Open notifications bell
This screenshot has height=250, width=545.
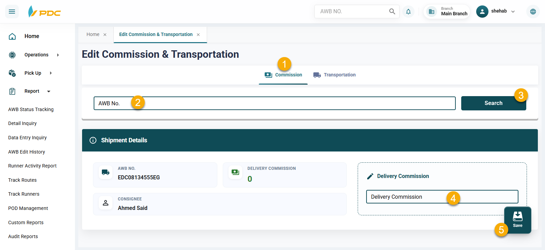click(408, 12)
